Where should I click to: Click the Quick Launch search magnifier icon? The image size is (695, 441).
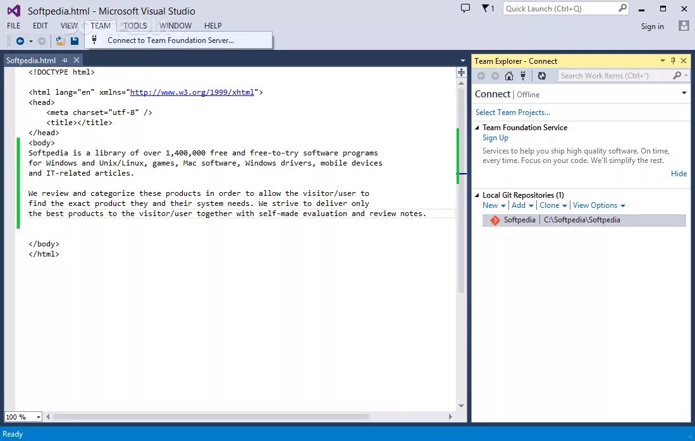(622, 8)
